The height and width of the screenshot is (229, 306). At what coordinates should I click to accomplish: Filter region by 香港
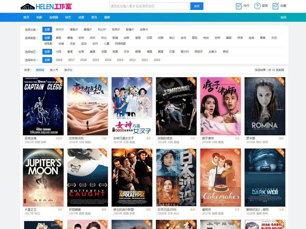tap(70, 52)
